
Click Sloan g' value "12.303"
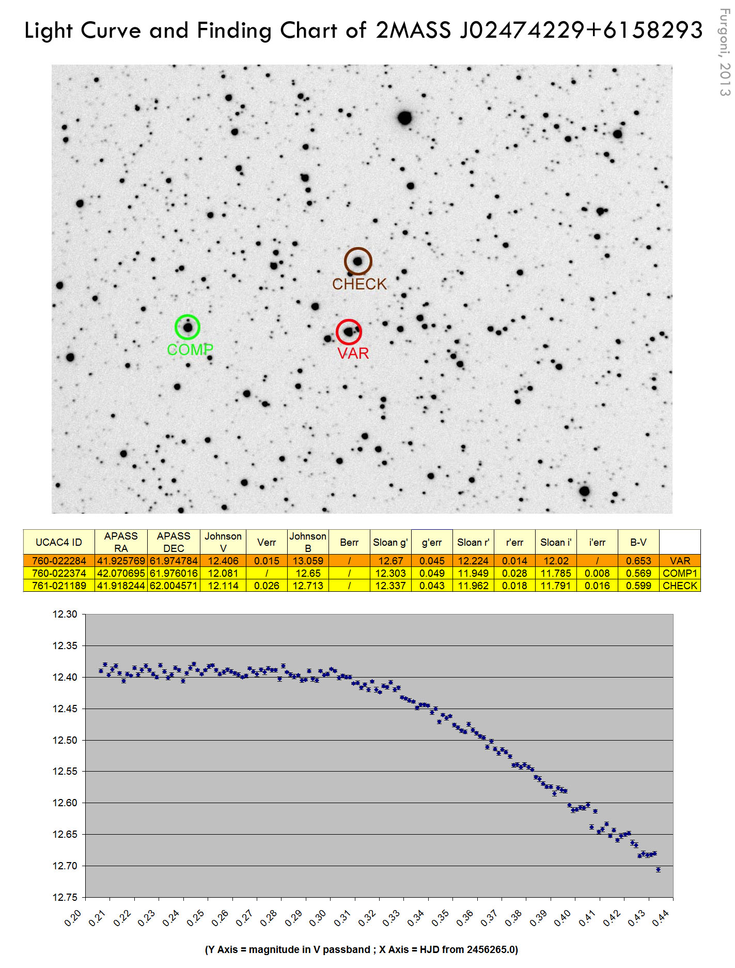[x=390, y=573]
